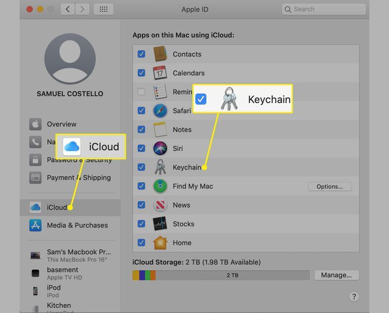Click the Find My Mac radar icon

159,186
